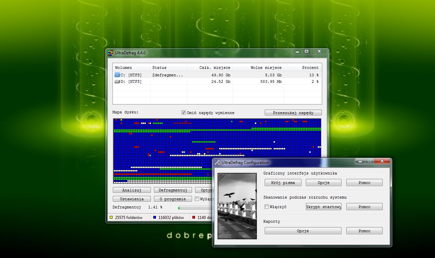Click '25575 folderów' in the status bar

[x=129, y=217]
